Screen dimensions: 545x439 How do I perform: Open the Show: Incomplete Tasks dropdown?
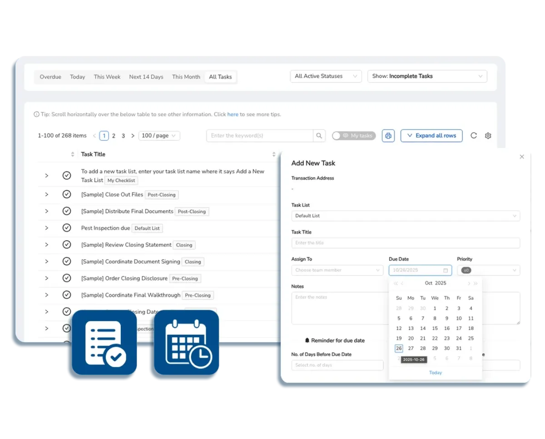click(x=427, y=76)
